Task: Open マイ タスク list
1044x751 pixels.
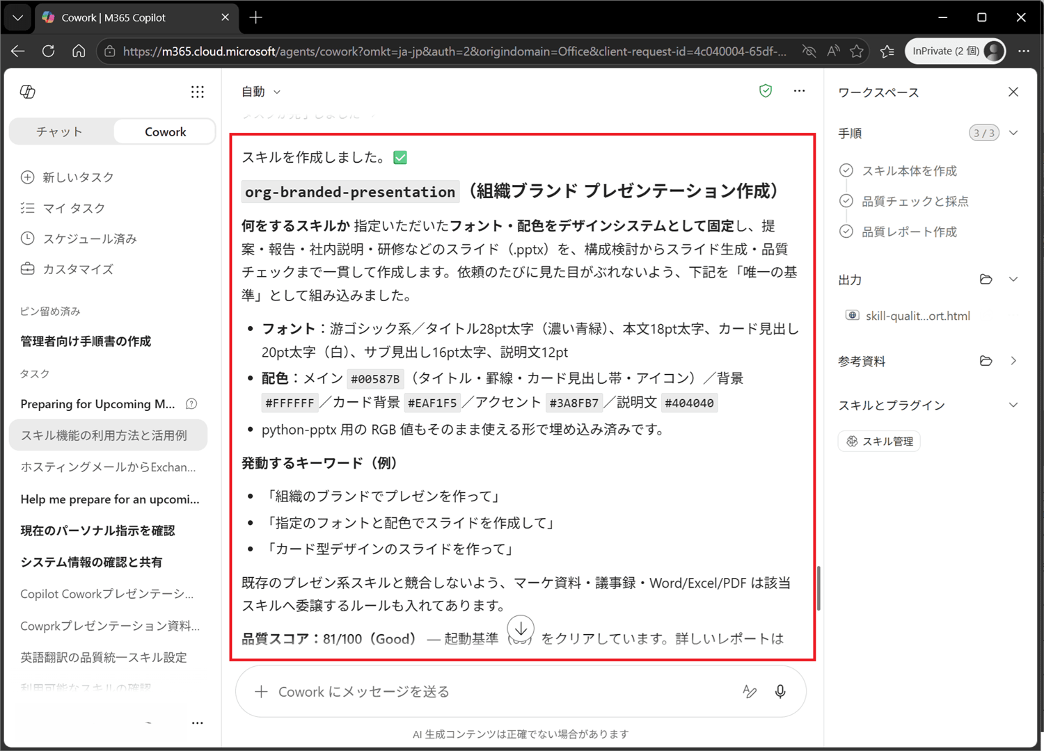Action: tap(63, 208)
